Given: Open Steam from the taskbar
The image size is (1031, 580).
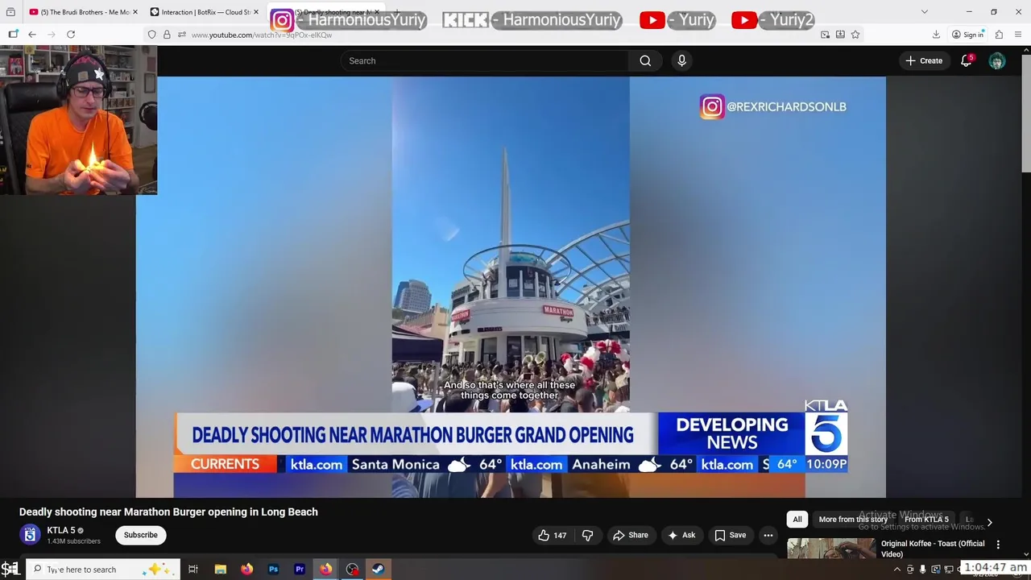Looking at the screenshot, I should (x=378, y=570).
